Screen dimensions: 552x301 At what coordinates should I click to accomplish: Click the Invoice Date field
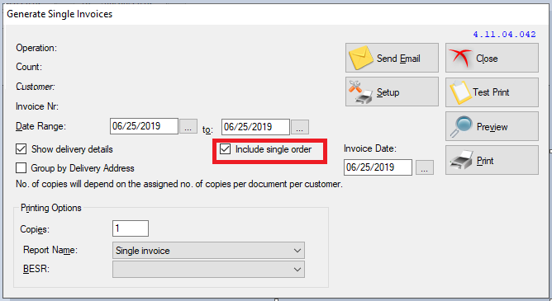tap(378, 167)
